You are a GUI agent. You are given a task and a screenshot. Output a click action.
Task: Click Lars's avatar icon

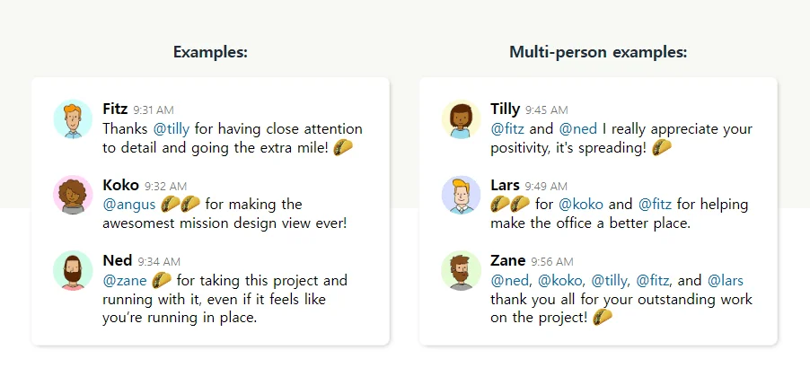pyautogui.click(x=461, y=195)
